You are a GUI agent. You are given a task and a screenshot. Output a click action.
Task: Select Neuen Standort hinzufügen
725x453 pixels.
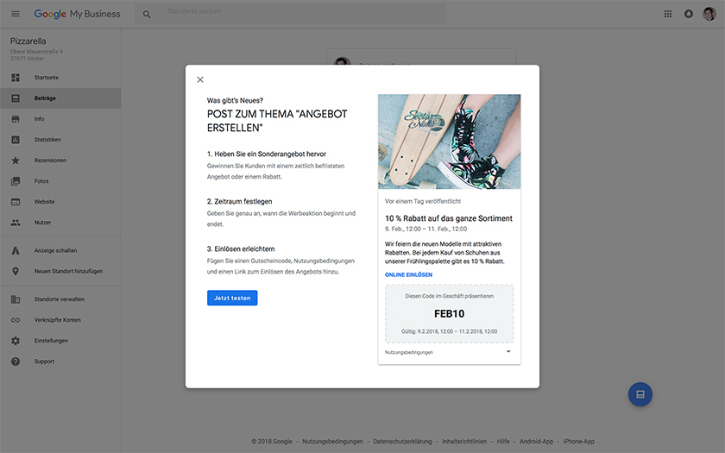68,271
